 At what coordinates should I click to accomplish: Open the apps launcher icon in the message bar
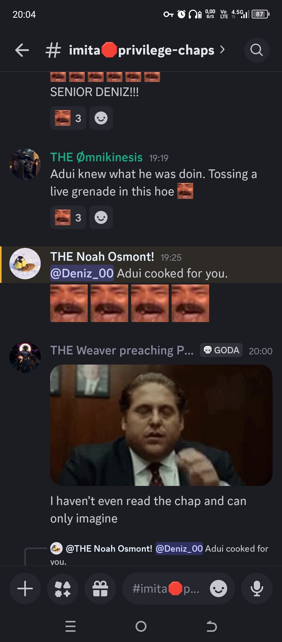63,588
